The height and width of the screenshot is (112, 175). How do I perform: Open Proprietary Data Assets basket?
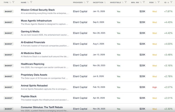34,75
